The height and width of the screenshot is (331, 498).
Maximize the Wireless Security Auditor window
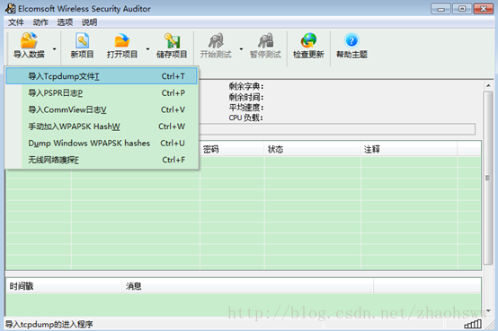pyautogui.click(x=462, y=9)
